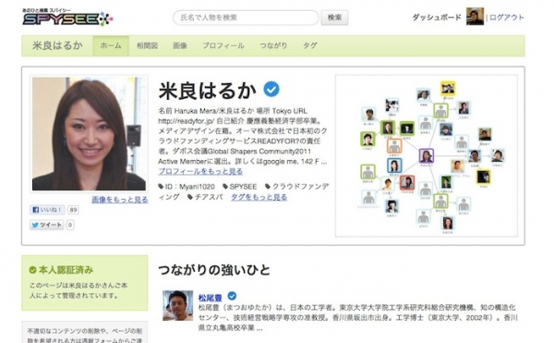554x343 pixels.
Task: Click the red-framed photo node in graph
Action: tap(407, 183)
